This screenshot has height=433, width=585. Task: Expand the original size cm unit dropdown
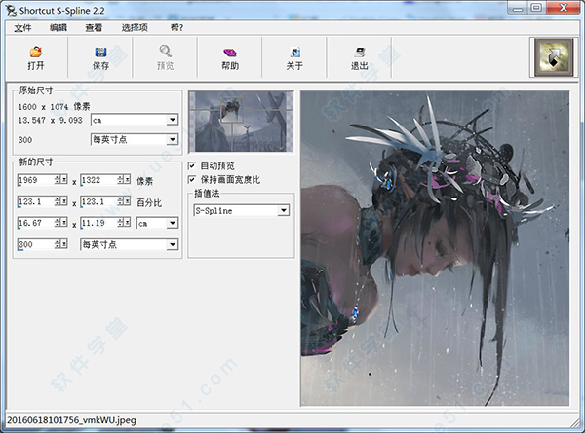tap(173, 120)
